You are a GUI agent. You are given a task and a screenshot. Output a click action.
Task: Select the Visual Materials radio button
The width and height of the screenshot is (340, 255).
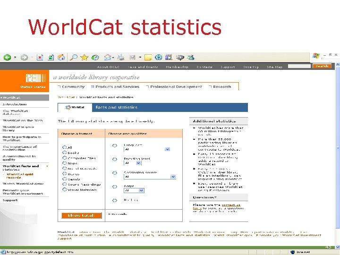(64, 189)
